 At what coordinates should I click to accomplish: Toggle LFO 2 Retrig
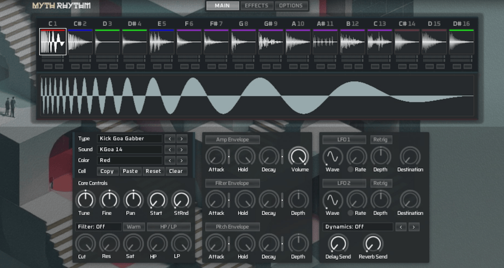(x=381, y=183)
